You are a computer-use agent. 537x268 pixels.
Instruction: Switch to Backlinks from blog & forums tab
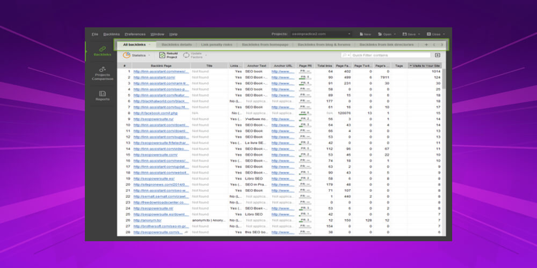click(x=324, y=44)
